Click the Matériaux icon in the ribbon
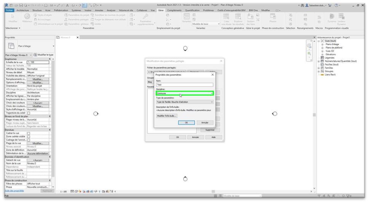 (27, 18)
